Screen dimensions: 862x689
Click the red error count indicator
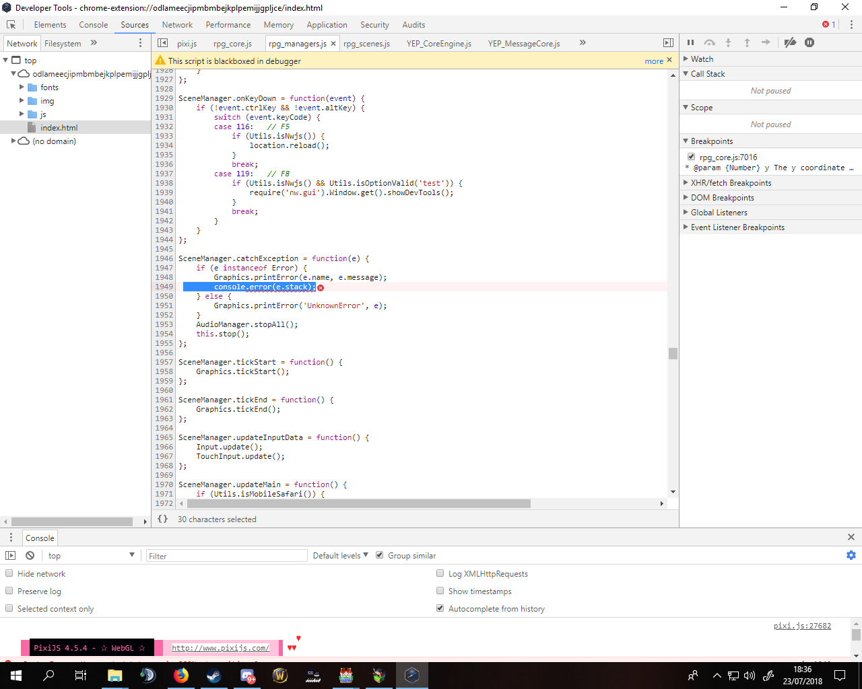(829, 25)
